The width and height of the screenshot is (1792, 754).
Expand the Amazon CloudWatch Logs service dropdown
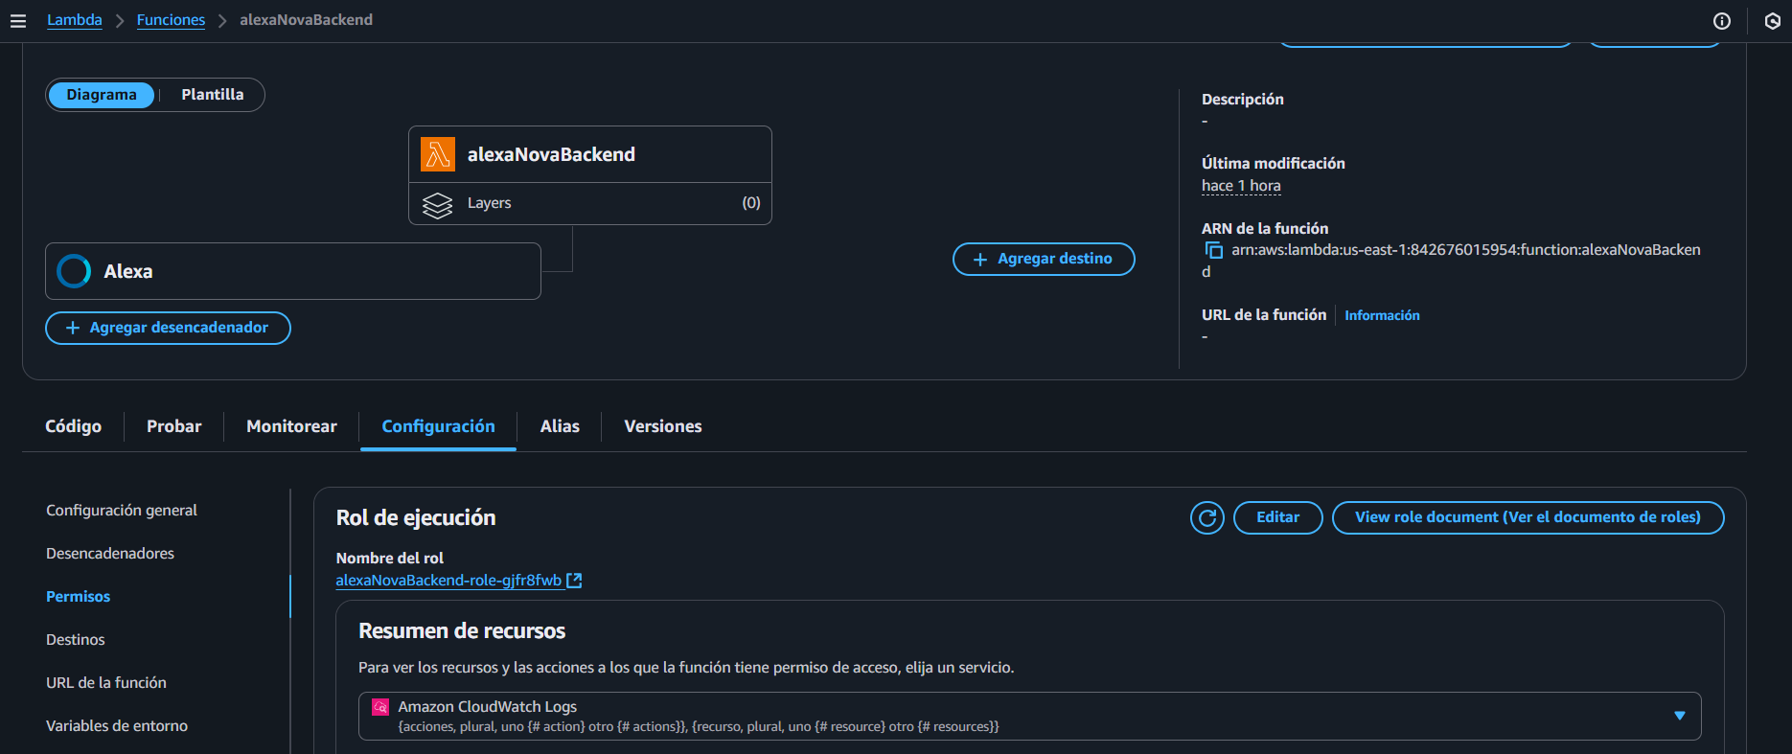(1679, 716)
